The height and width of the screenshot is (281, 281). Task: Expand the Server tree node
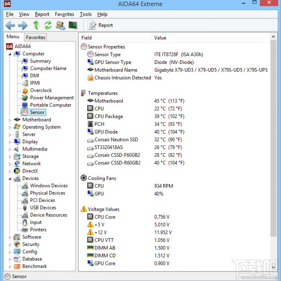click(10, 135)
